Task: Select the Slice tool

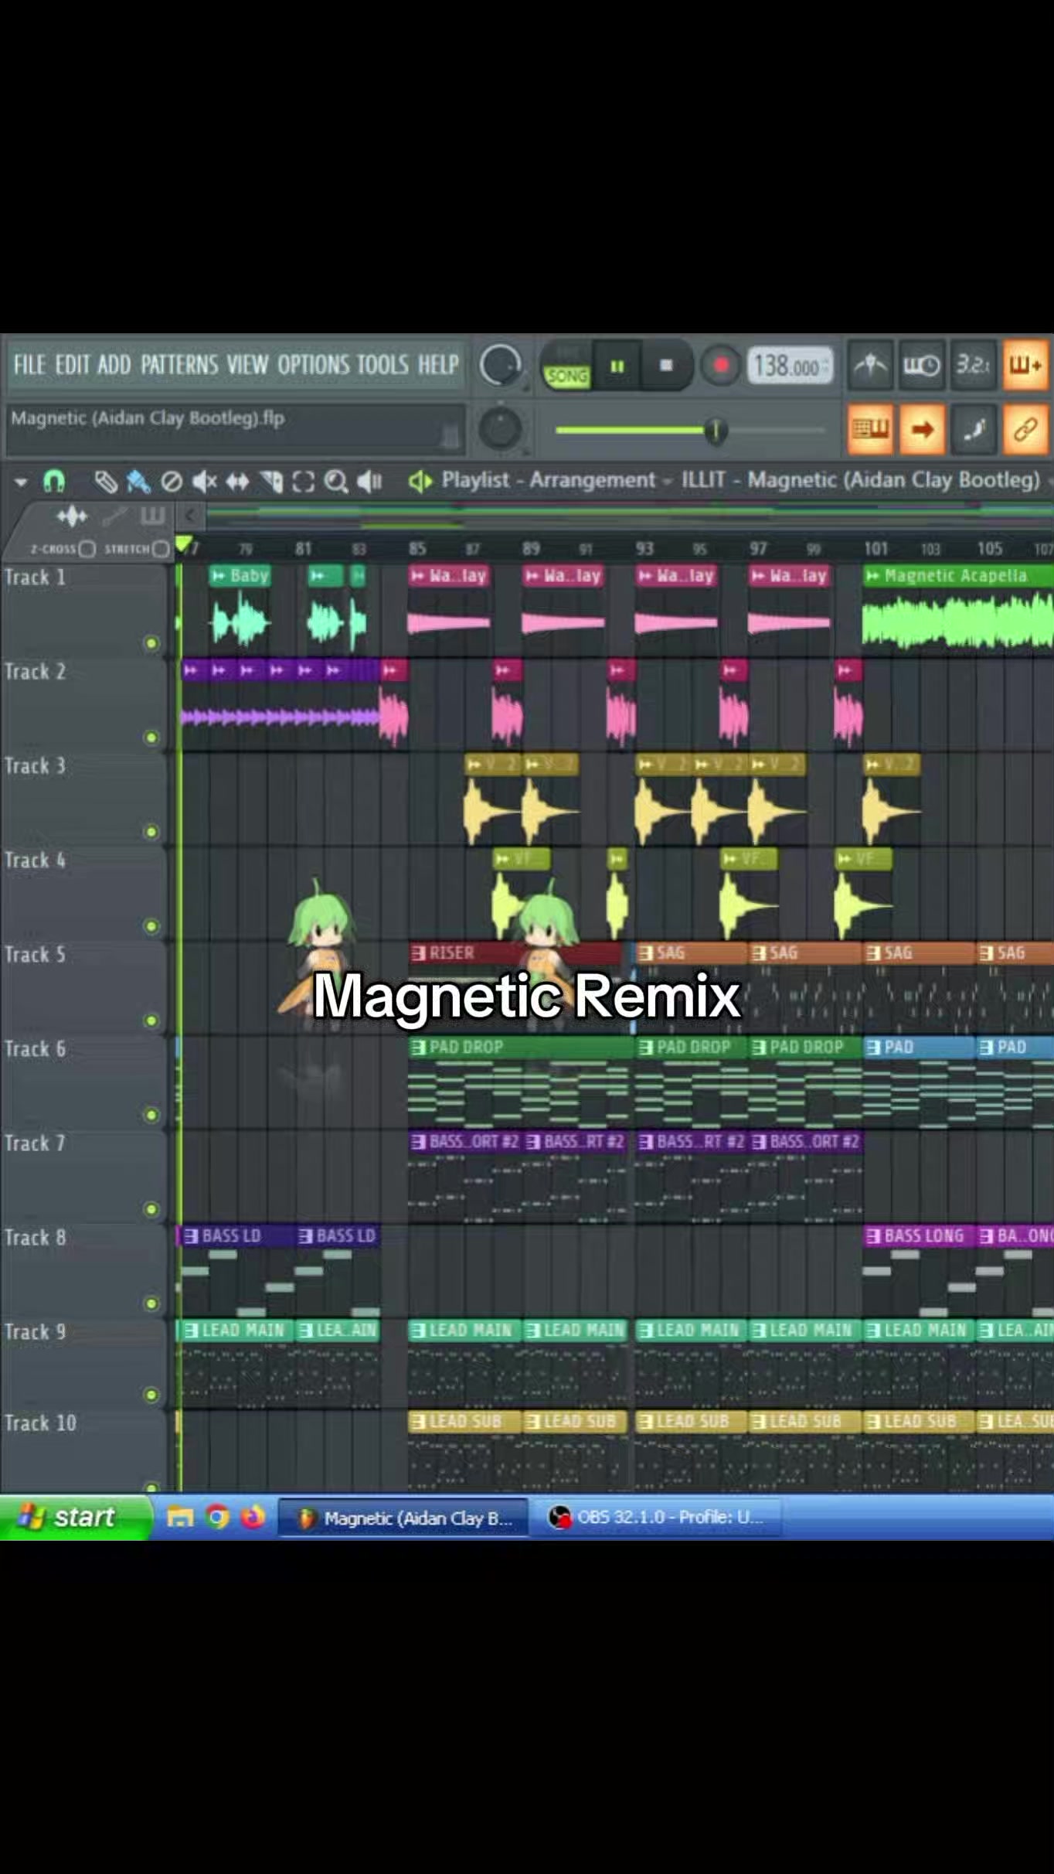Action: (x=270, y=482)
